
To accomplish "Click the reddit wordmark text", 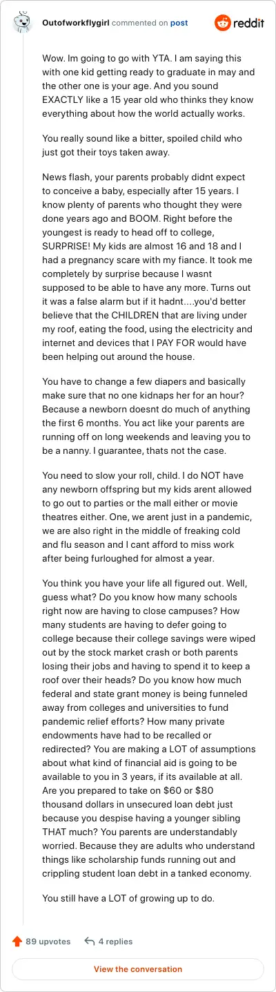I will tap(248, 23).
